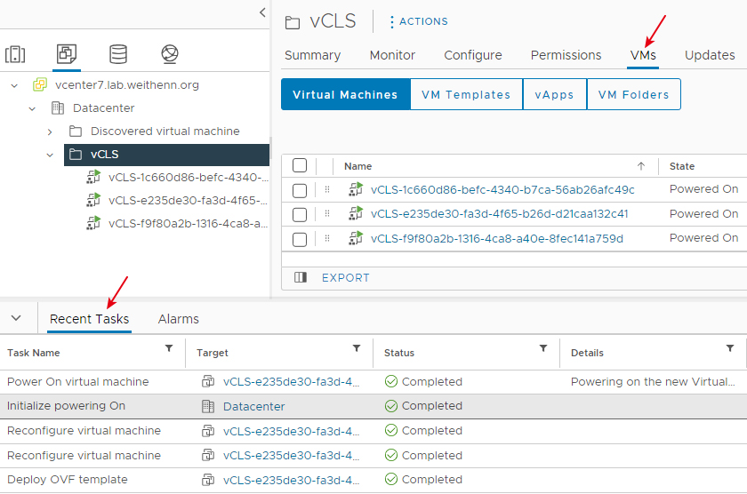
Task: Click the State column header
Action: (x=682, y=166)
